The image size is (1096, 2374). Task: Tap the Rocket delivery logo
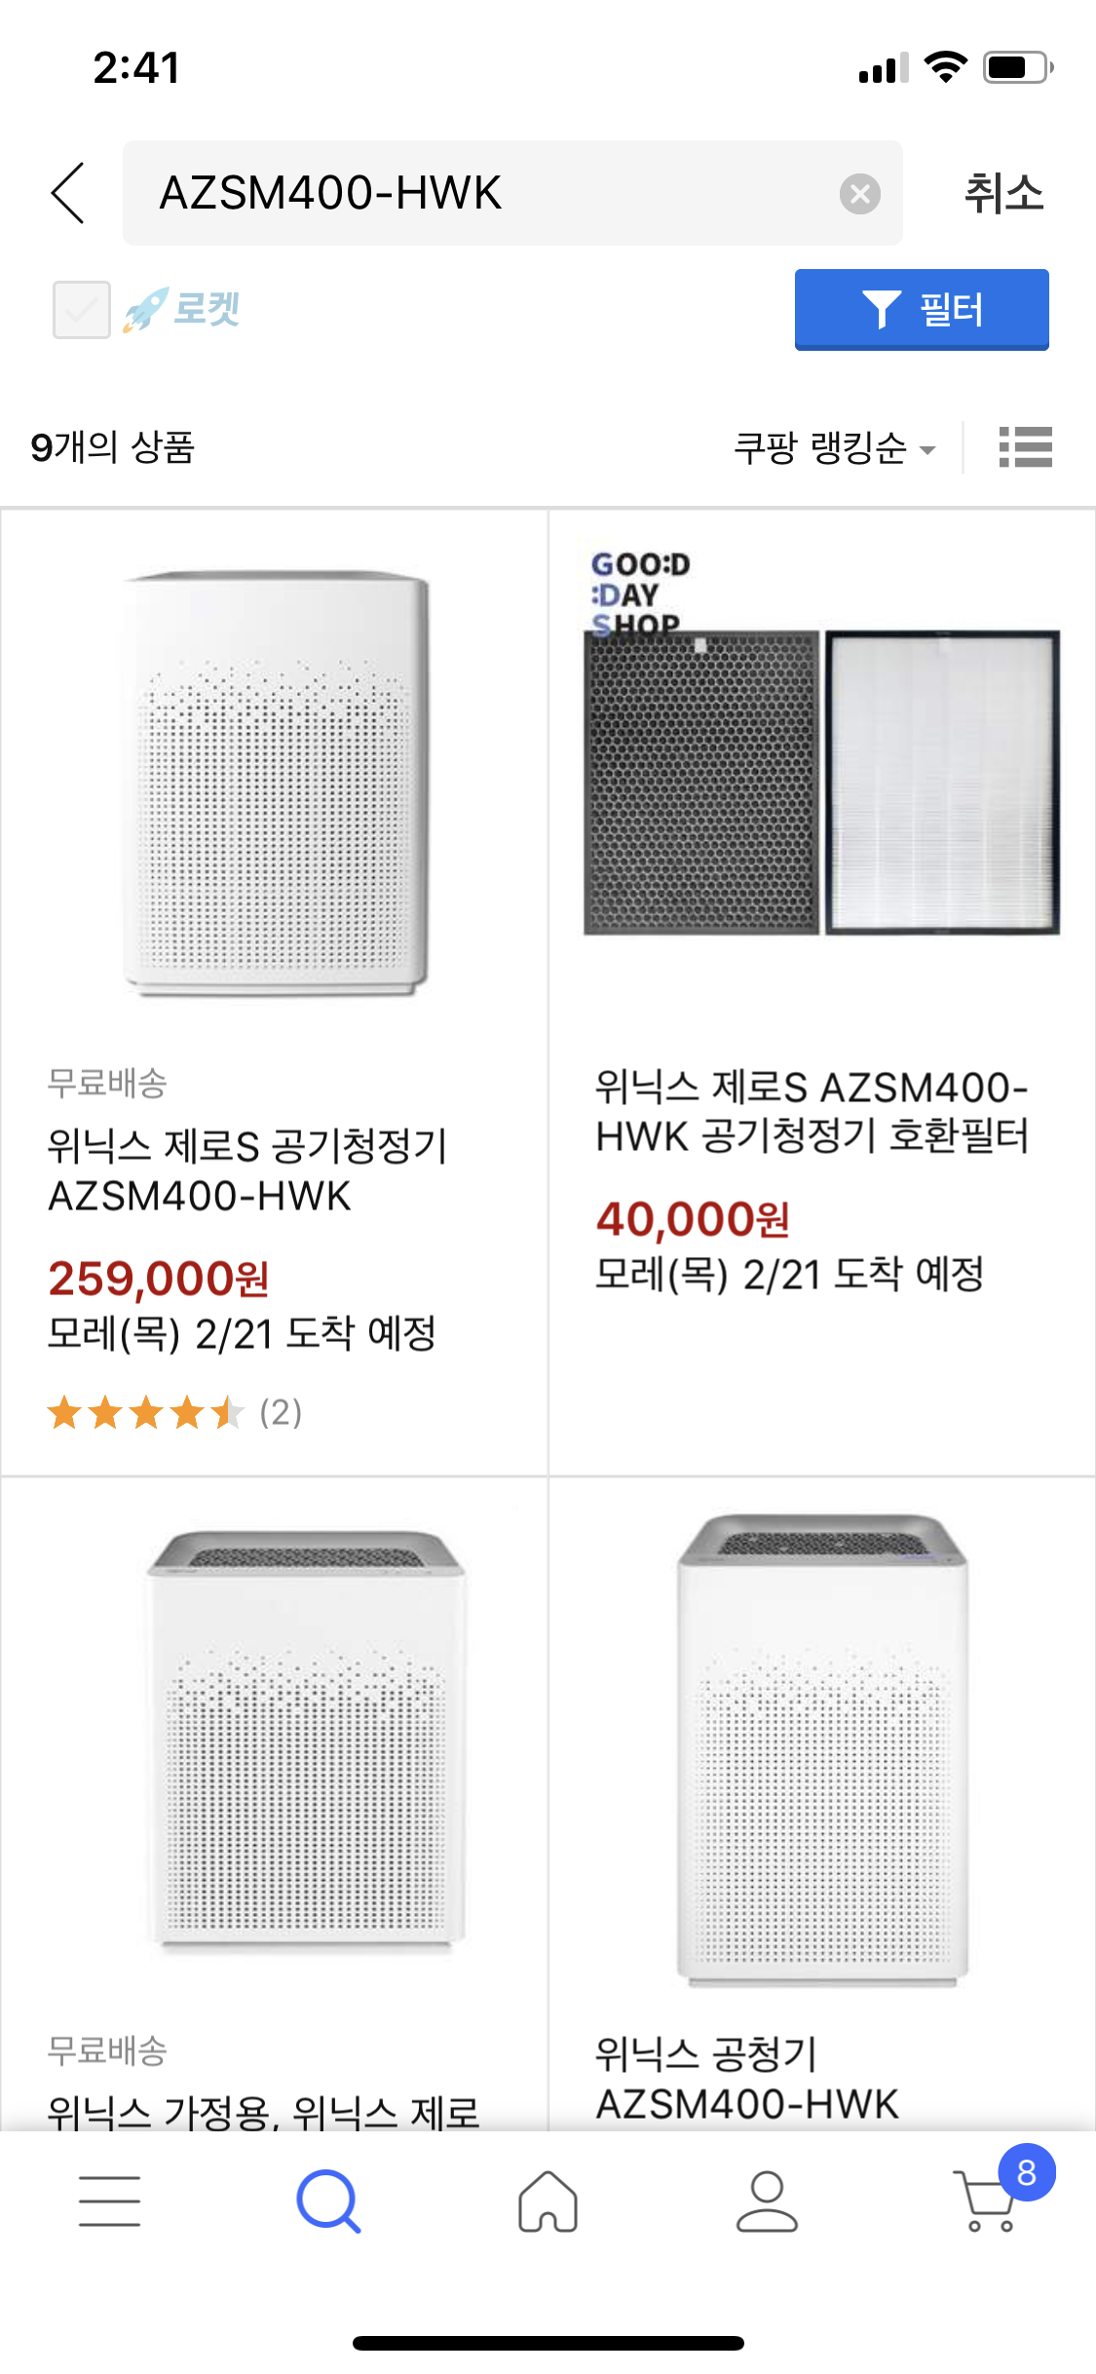(182, 310)
